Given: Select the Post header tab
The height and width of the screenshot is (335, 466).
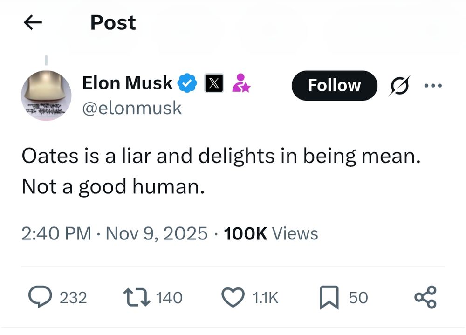Looking at the screenshot, I should point(112,22).
